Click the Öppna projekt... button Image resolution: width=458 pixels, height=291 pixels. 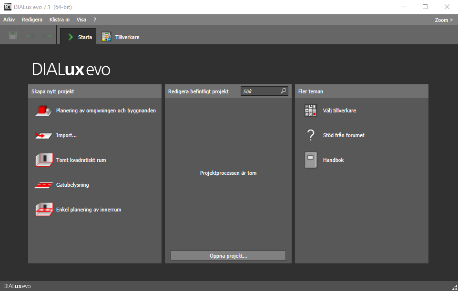(228, 256)
